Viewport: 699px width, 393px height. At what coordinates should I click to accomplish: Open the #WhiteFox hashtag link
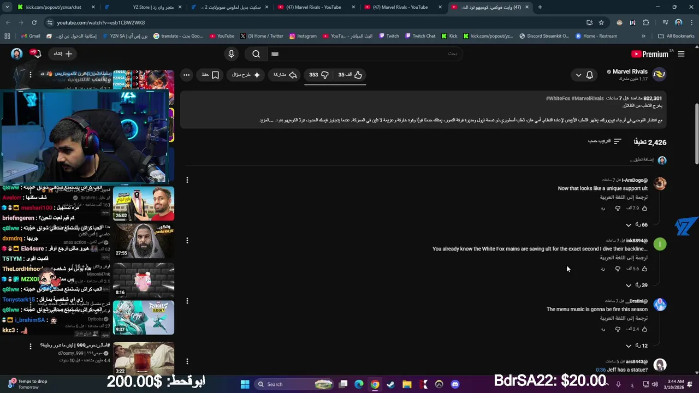[x=558, y=98]
